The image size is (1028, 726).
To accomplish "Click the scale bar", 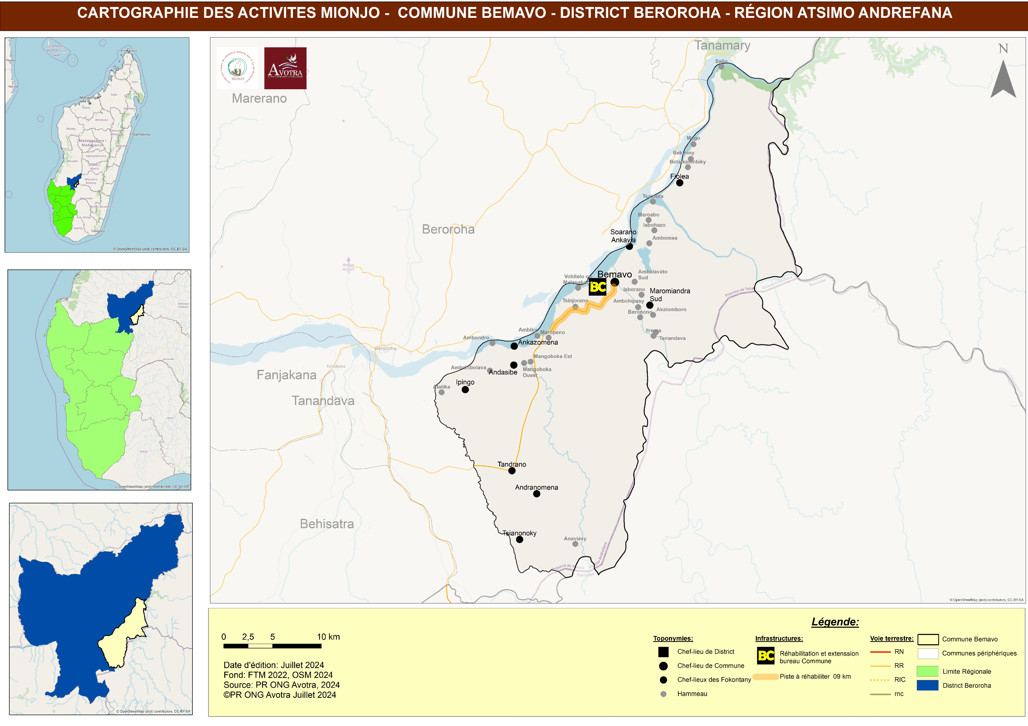I will [x=272, y=646].
